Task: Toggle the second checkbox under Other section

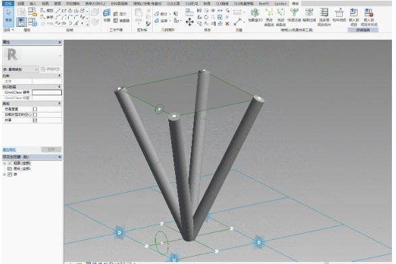Action: [35, 114]
